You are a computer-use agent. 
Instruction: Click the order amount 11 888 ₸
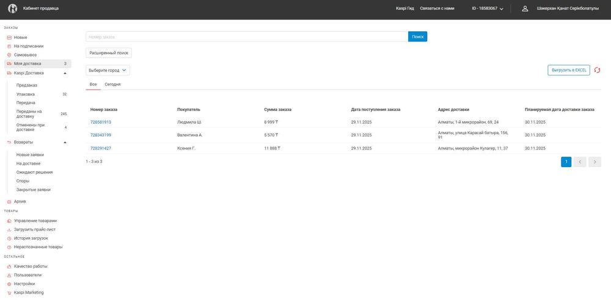273,148
